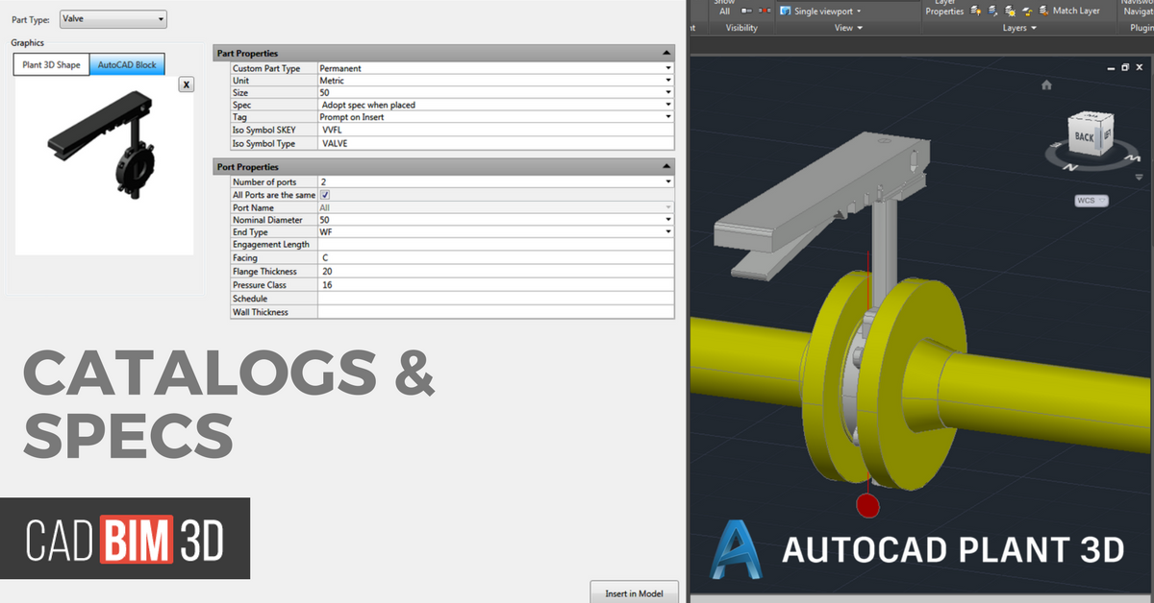Open the Nominal Diameter dropdown
Viewport: 1154px width, 603px height.
(668, 220)
